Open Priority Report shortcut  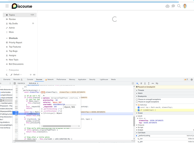[x=15, y=43]
